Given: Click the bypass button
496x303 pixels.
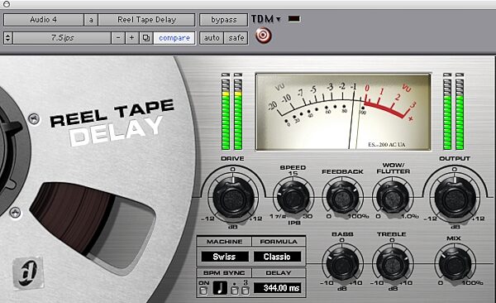Looking at the screenshot, I should (224, 20).
